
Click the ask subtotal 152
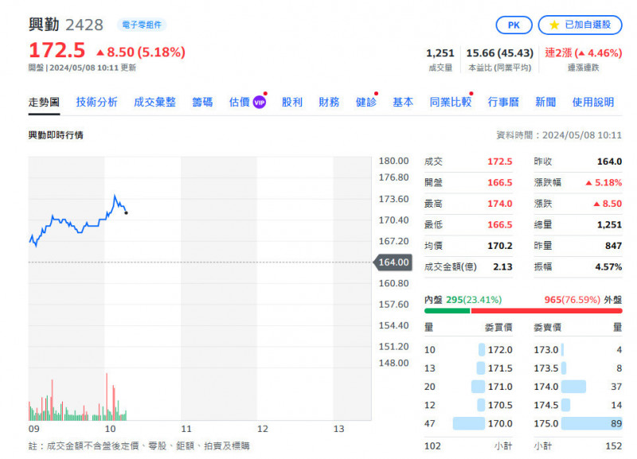pos(613,446)
